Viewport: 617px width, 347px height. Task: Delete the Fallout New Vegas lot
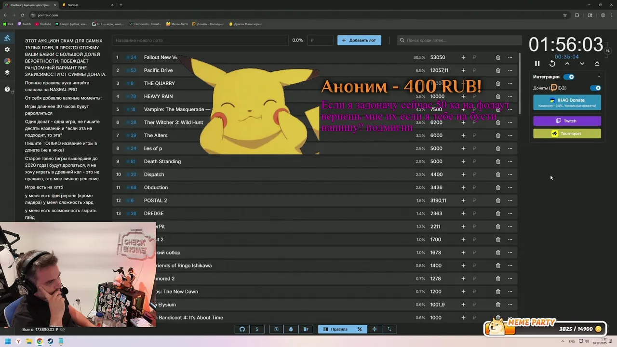[498, 57]
